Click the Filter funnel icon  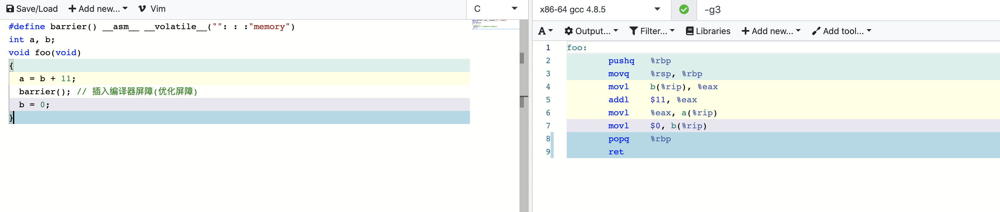633,31
